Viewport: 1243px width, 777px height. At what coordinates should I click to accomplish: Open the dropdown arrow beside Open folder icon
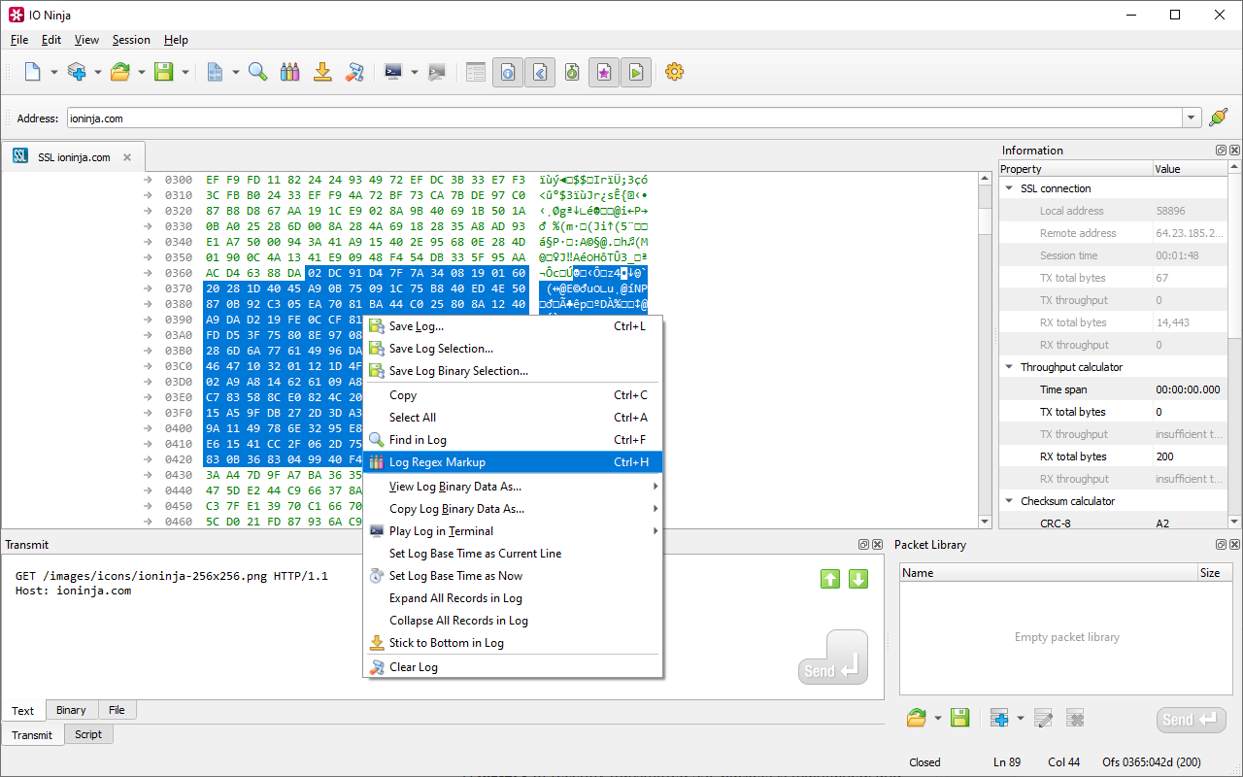click(x=142, y=72)
